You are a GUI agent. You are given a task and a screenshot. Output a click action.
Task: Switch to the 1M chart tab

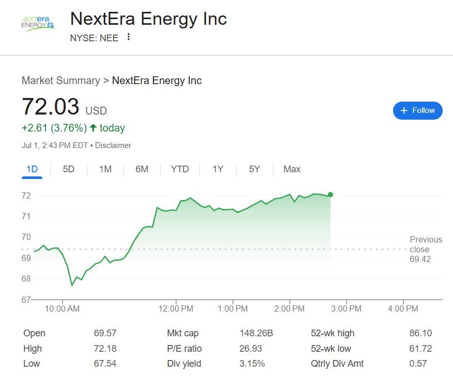tap(105, 169)
